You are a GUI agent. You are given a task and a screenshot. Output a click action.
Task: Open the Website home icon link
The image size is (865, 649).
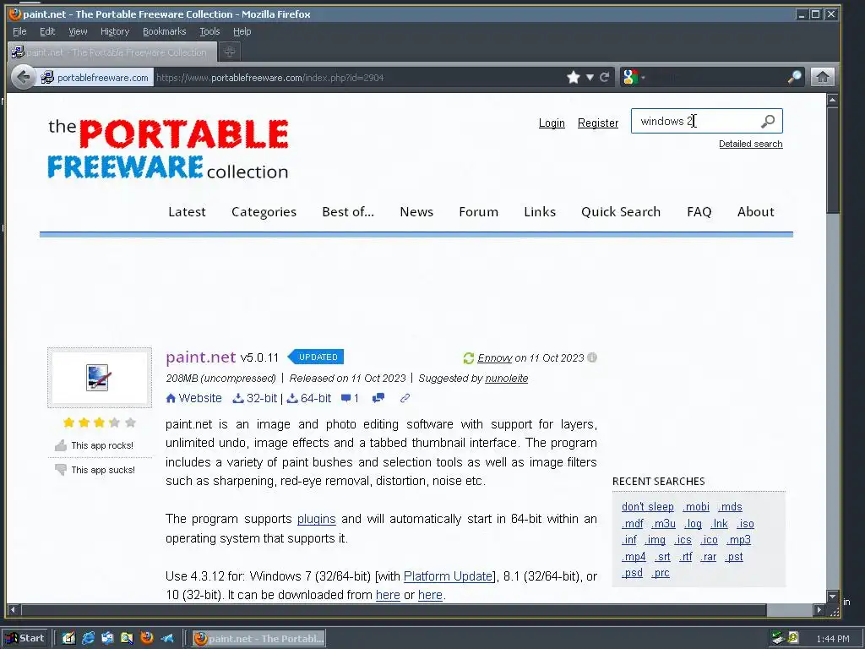(193, 399)
